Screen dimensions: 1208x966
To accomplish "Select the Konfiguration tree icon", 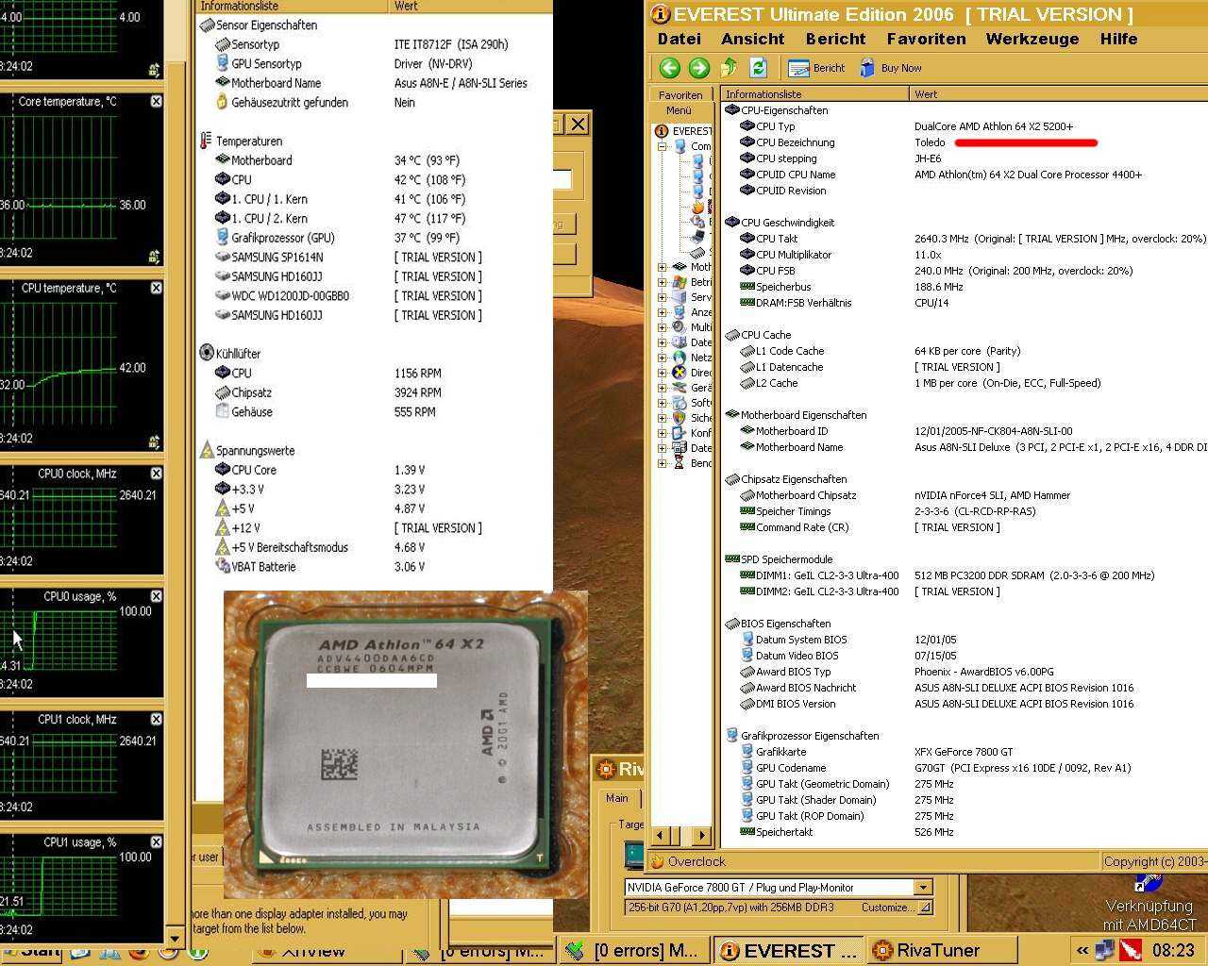I will click(x=679, y=433).
